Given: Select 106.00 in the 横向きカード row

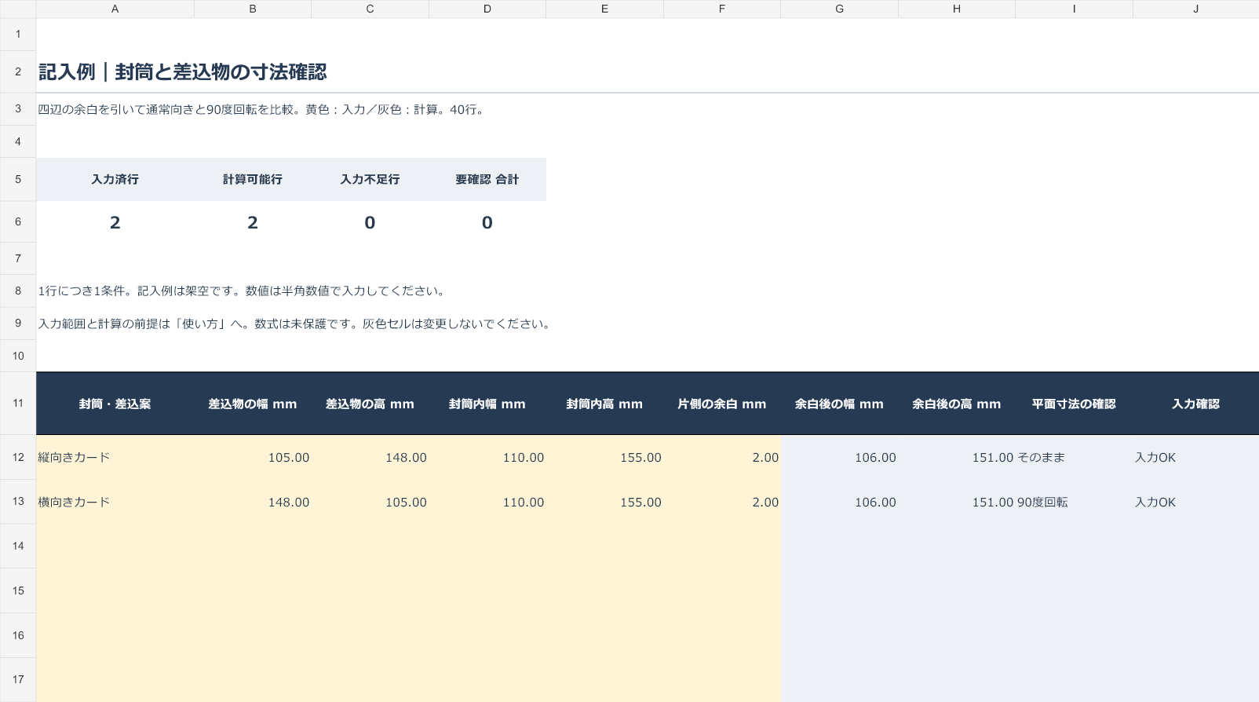Looking at the screenshot, I should point(839,502).
